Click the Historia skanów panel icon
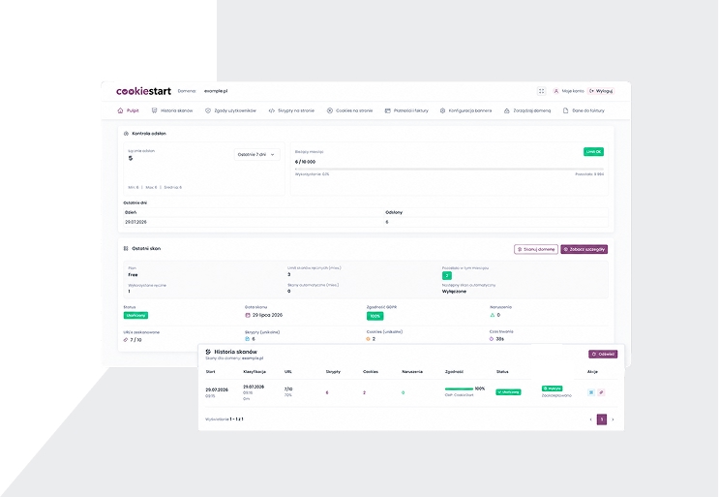 [x=208, y=352]
